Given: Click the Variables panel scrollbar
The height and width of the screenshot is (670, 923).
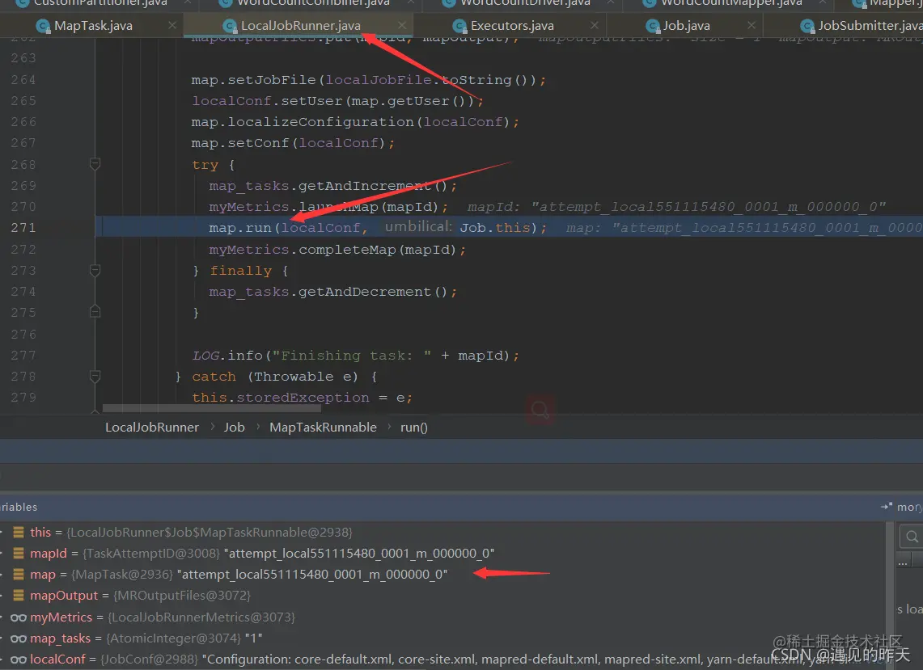Looking at the screenshot, I should (889, 596).
